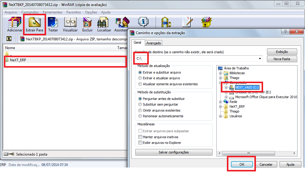
Task: Select NEXT_VAIO (C:) drive in tree
Action: coord(247,87)
